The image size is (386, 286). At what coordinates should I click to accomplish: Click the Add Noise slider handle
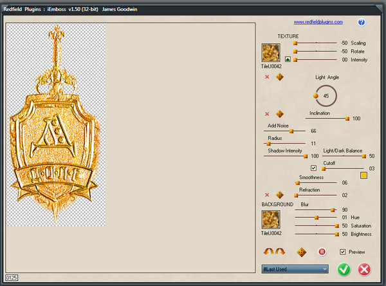click(x=291, y=131)
